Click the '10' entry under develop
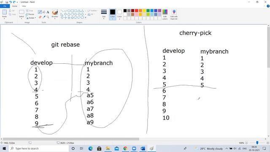The image size is (270, 152). click(166, 118)
